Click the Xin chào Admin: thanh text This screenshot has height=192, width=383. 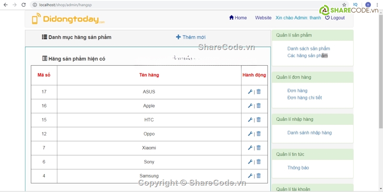coord(298,18)
